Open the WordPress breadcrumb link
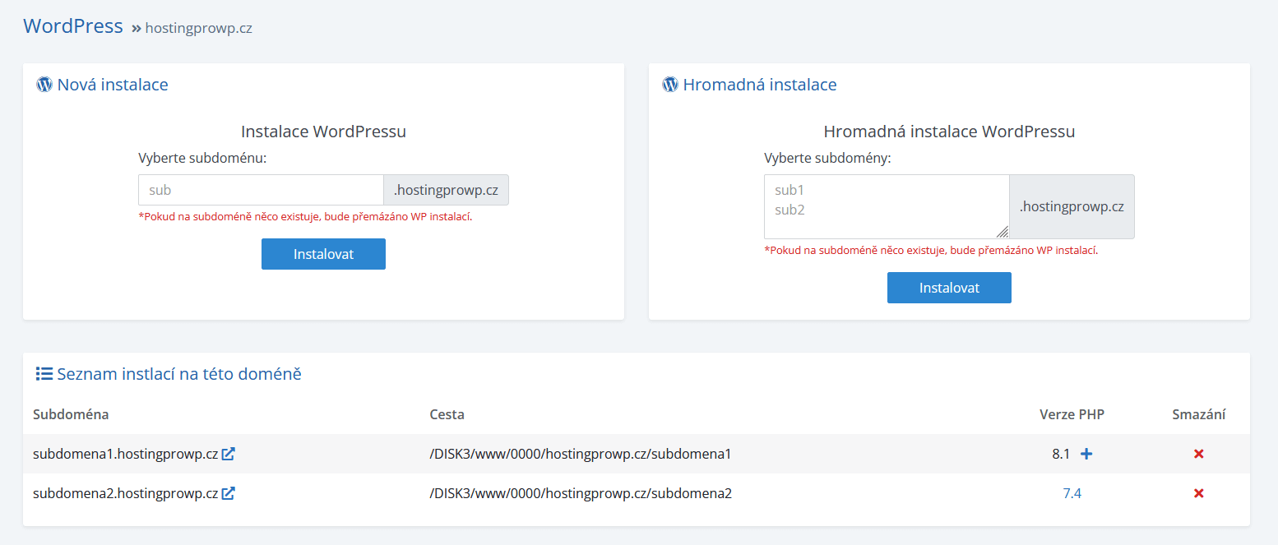 click(73, 26)
